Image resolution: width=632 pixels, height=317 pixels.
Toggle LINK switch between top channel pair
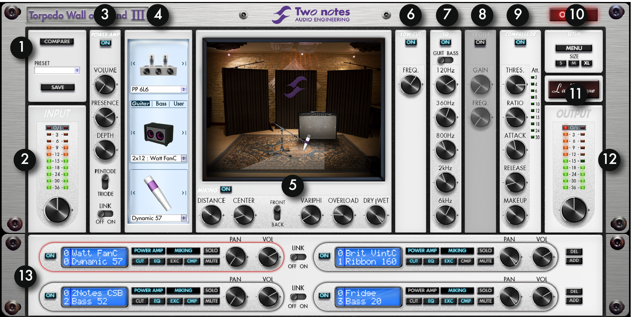298,257
